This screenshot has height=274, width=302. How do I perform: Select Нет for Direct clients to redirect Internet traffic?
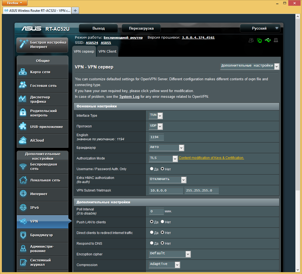(162, 232)
